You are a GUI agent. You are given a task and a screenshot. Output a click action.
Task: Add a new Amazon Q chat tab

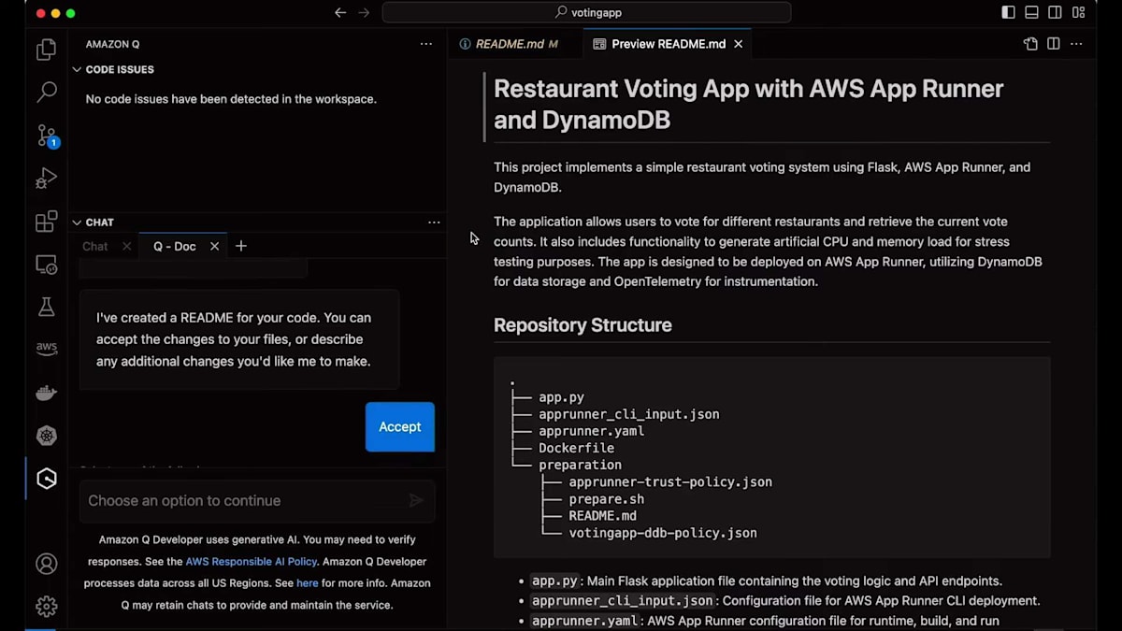(241, 246)
